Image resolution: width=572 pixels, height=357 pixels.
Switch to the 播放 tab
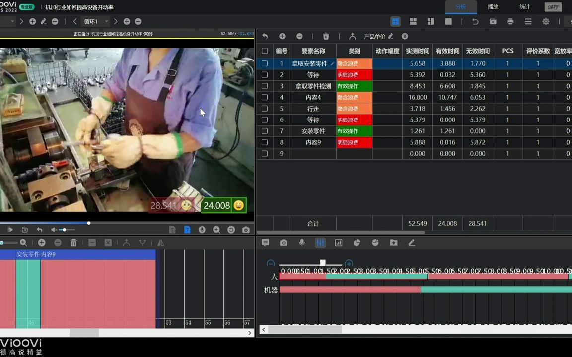pos(493,6)
